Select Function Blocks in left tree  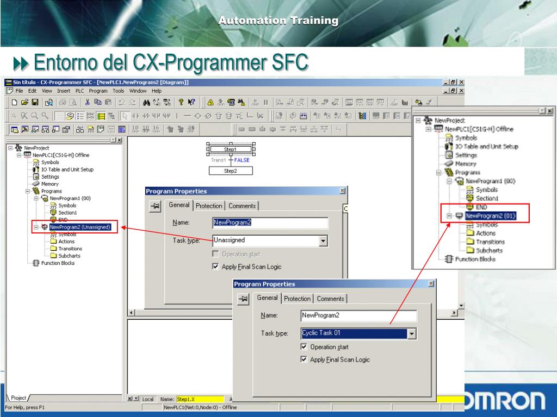coord(58,263)
